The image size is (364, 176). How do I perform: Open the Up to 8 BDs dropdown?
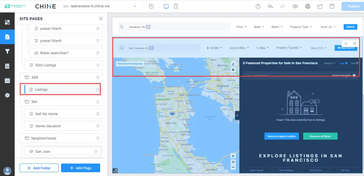point(239,48)
